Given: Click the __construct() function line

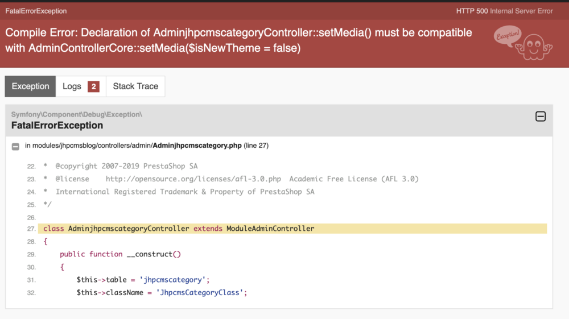Looking at the screenshot, I should [120, 254].
